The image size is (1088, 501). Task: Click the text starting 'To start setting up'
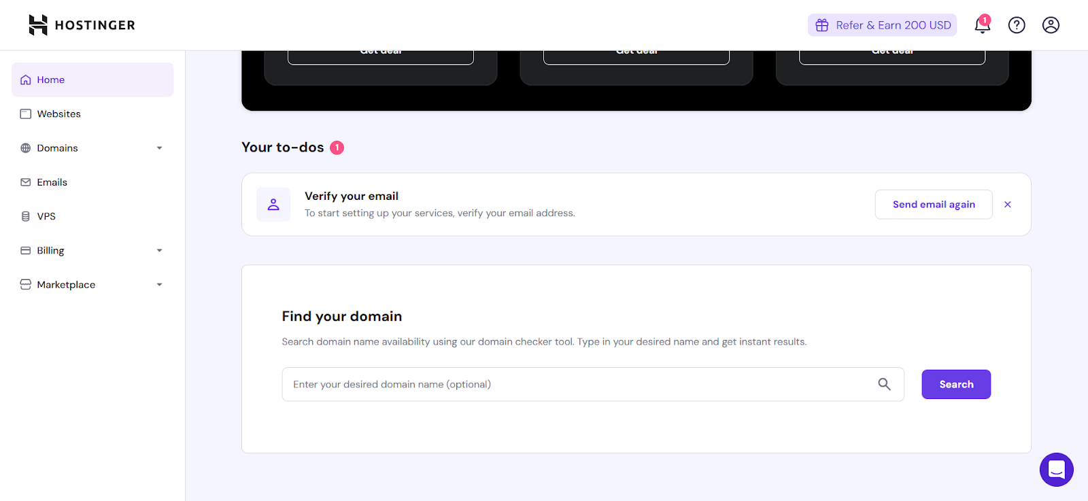[x=440, y=213]
